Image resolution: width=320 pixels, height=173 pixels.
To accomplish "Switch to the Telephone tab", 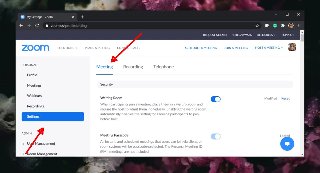I will 163,67.
